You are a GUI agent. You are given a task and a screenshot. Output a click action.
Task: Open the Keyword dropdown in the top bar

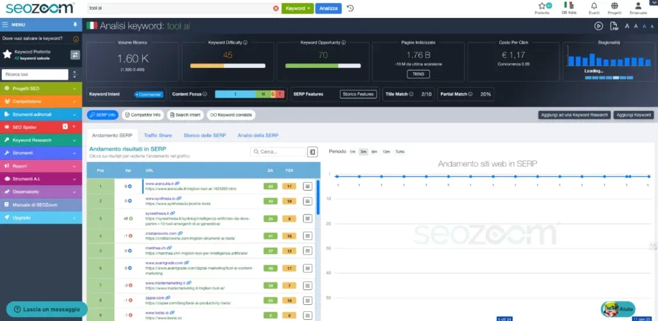click(298, 8)
